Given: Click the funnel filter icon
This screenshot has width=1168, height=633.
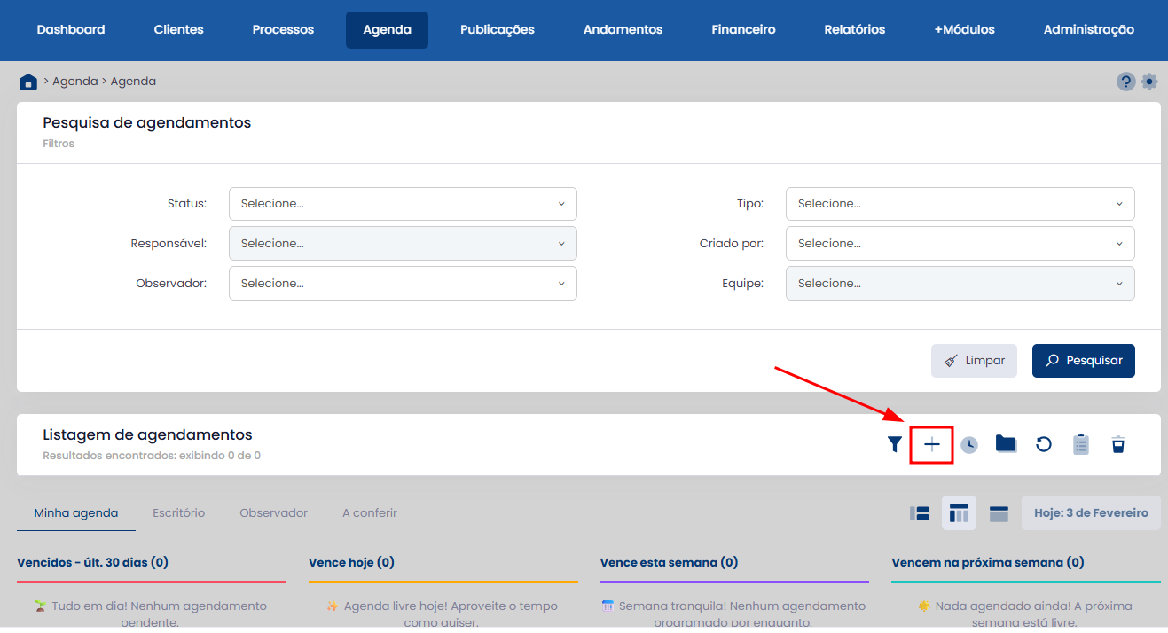Looking at the screenshot, I should 894,444.
